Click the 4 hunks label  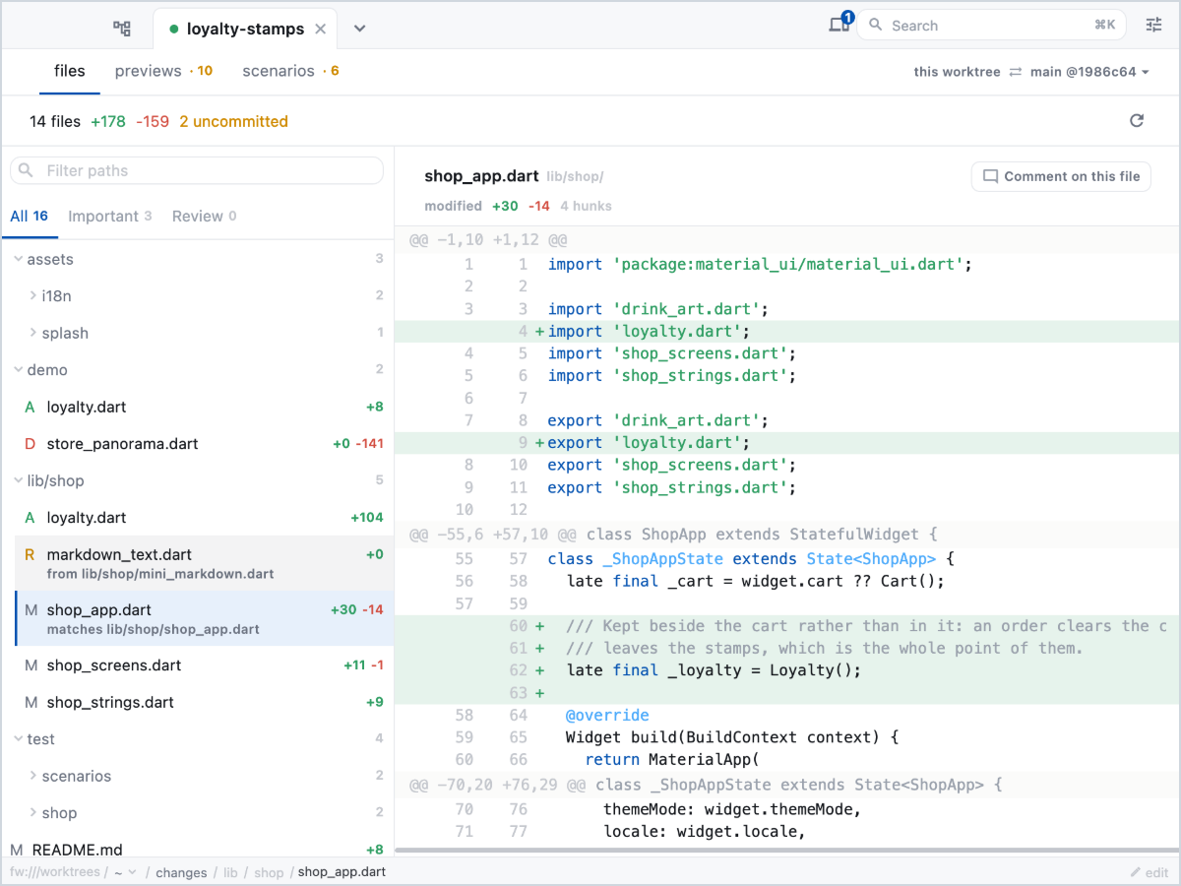click(x=586, y=206)
